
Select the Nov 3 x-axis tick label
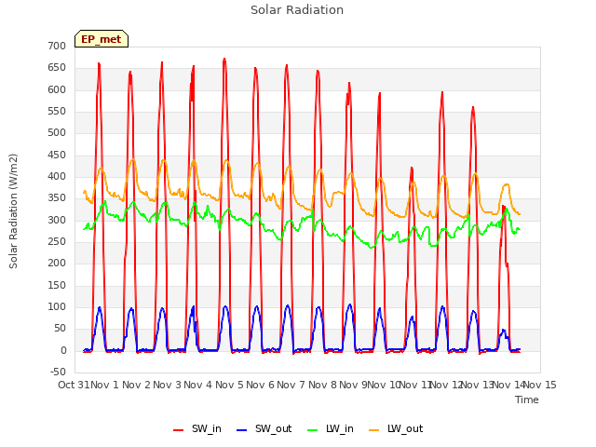click(167, 385)
